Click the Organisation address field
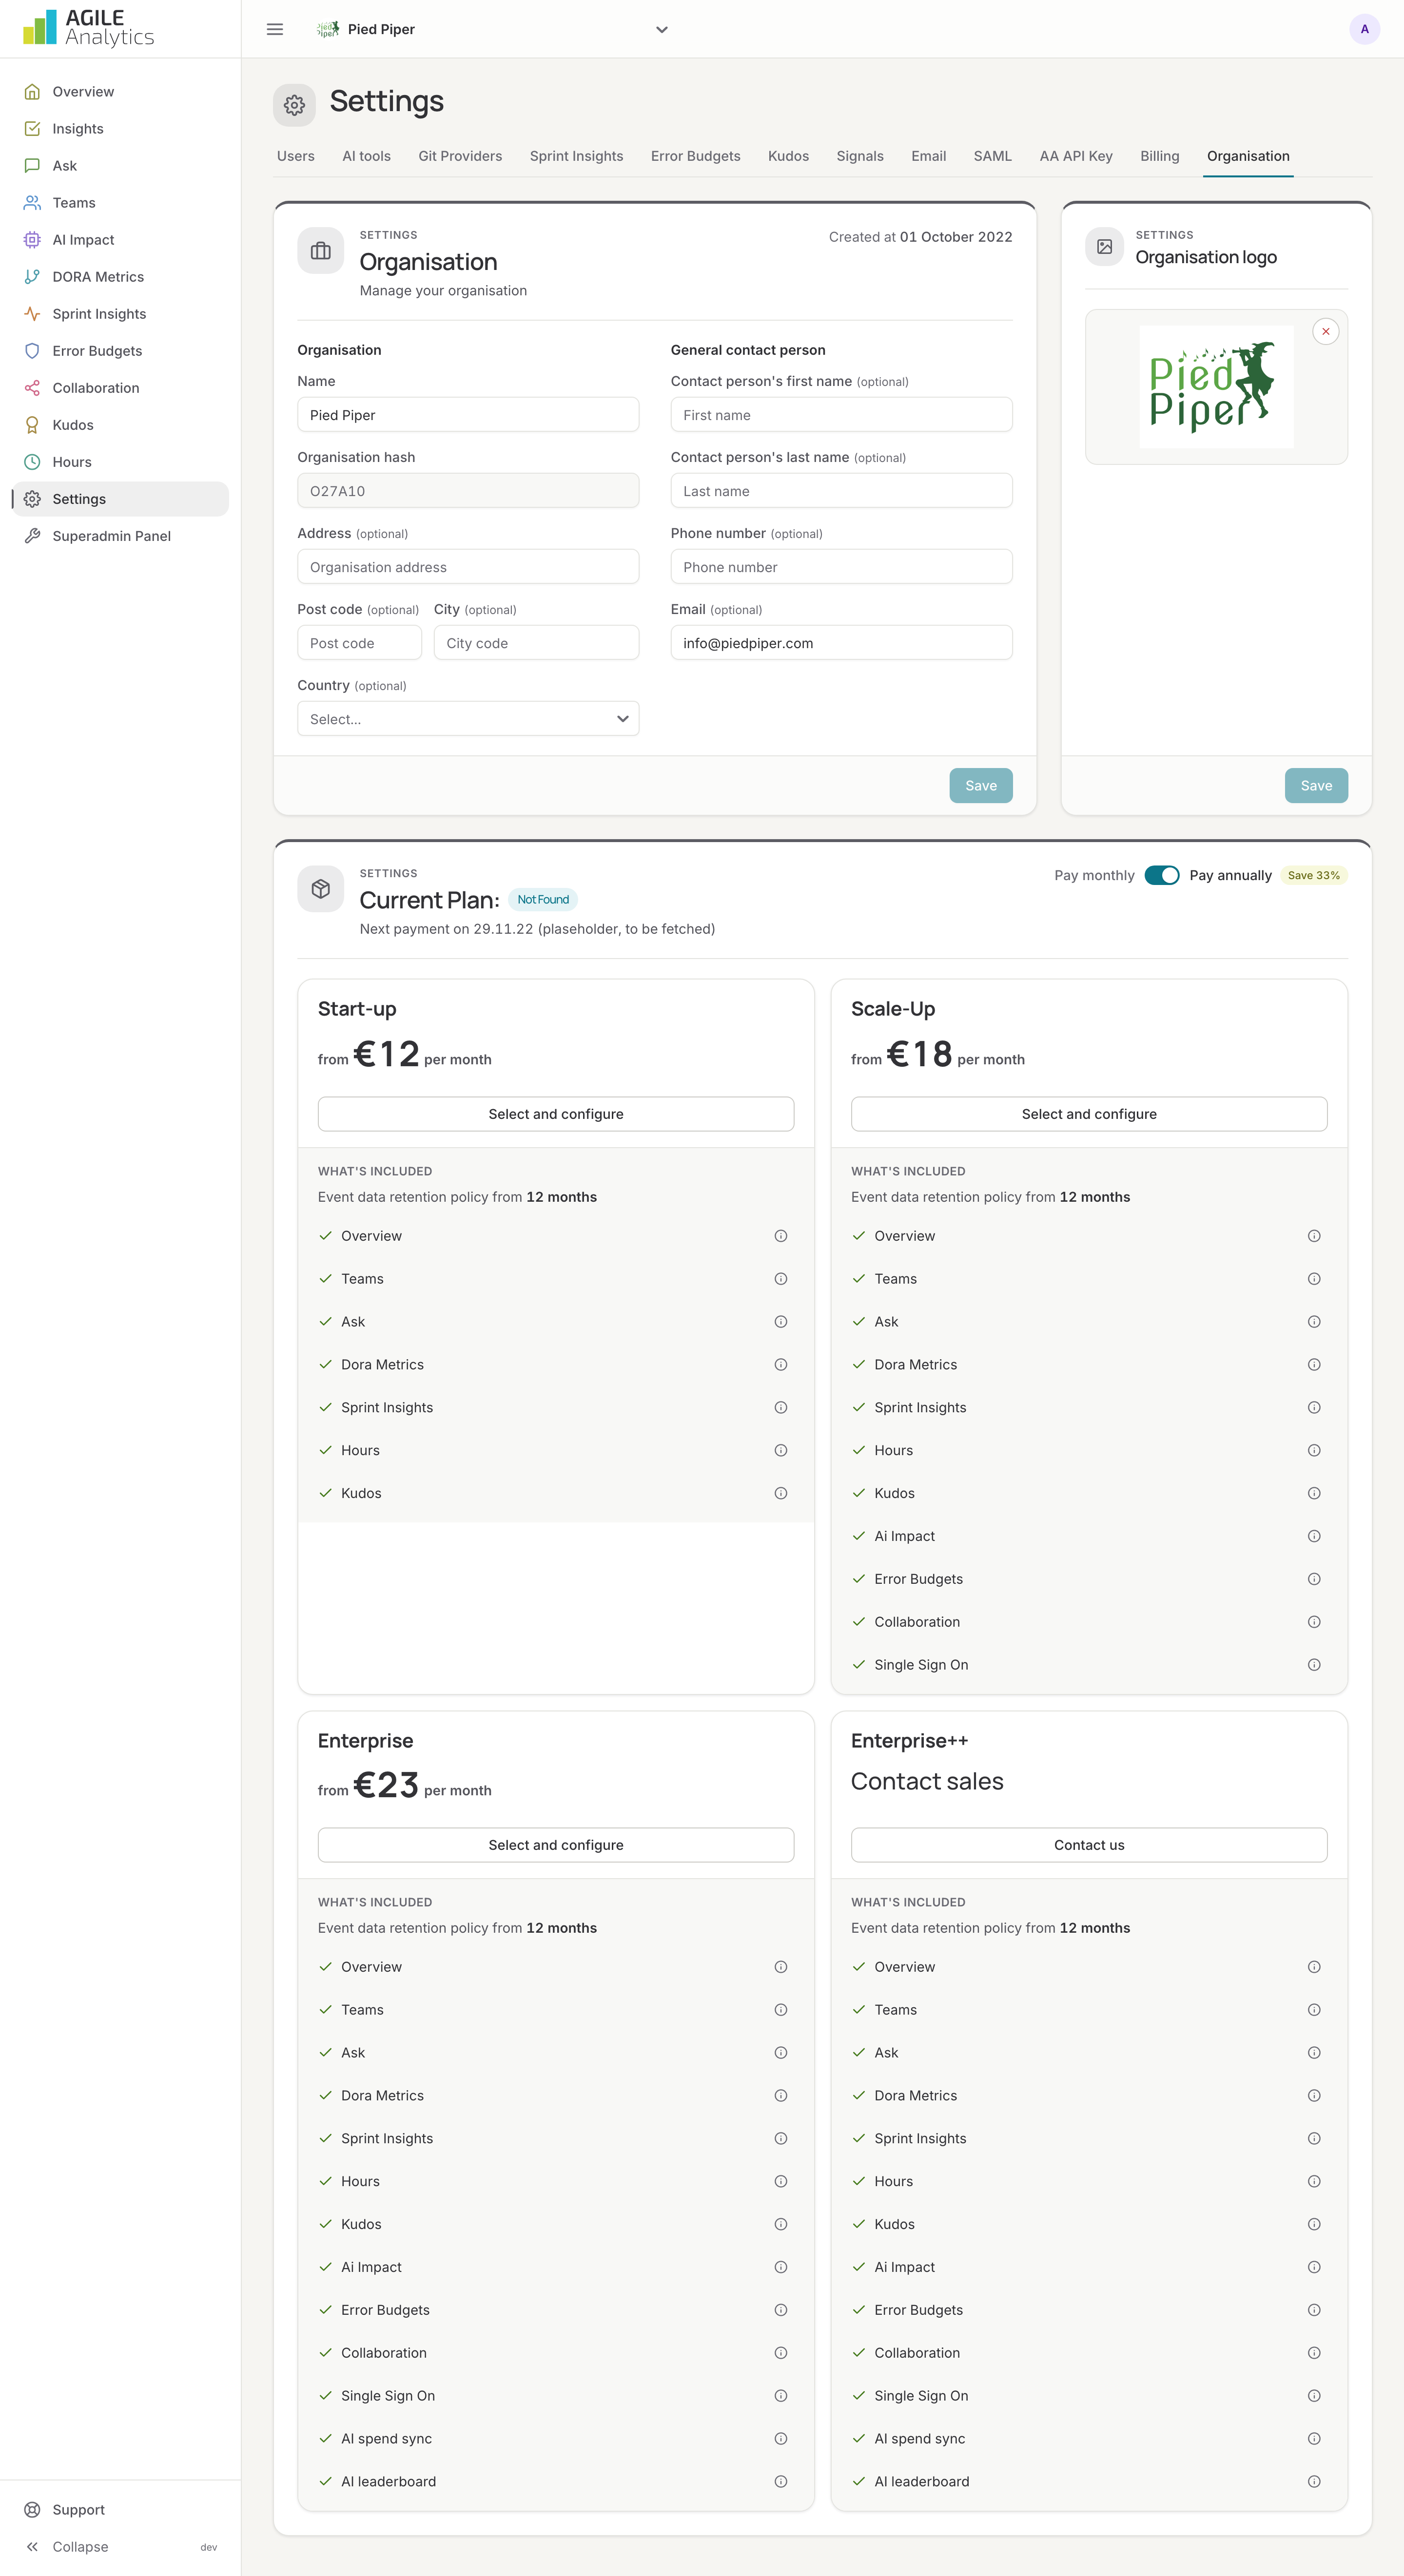 [x=468, y=567]
